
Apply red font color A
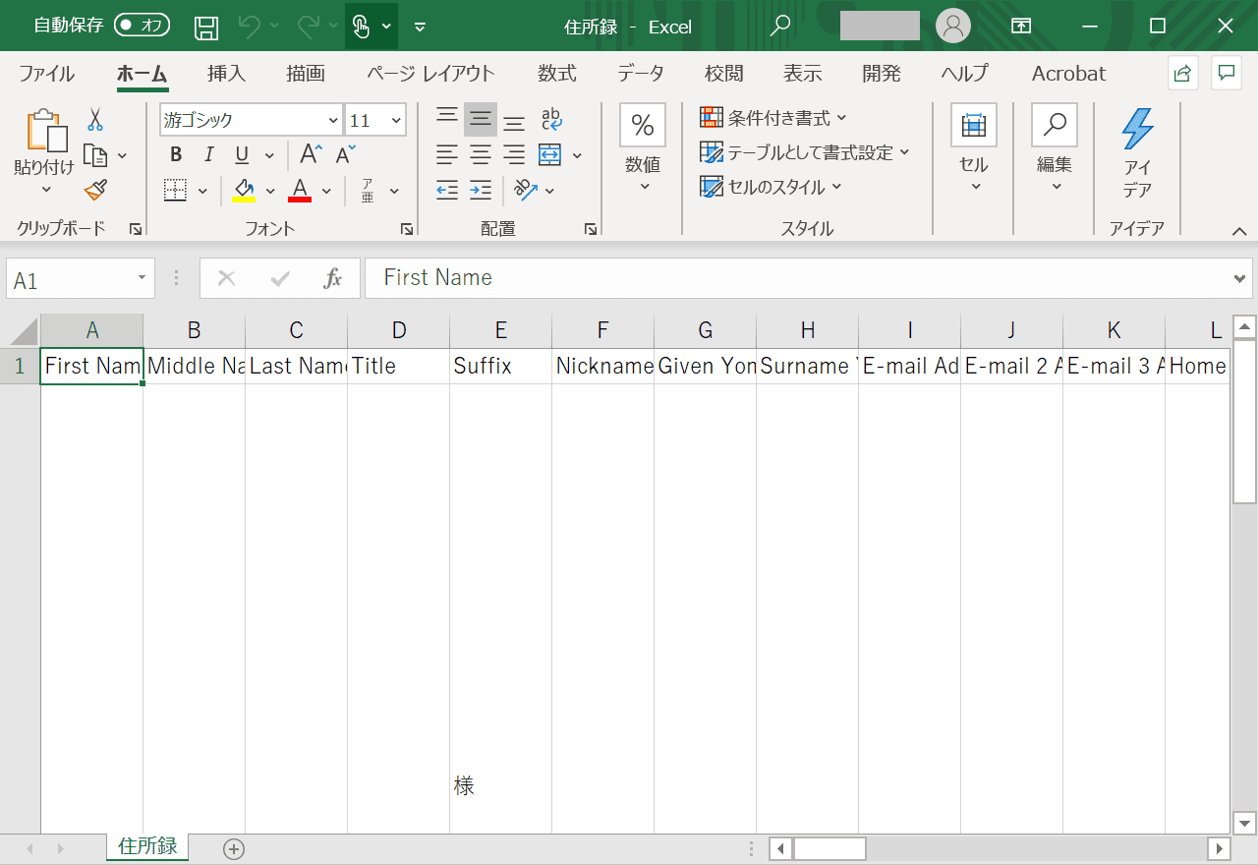(301, 190)
